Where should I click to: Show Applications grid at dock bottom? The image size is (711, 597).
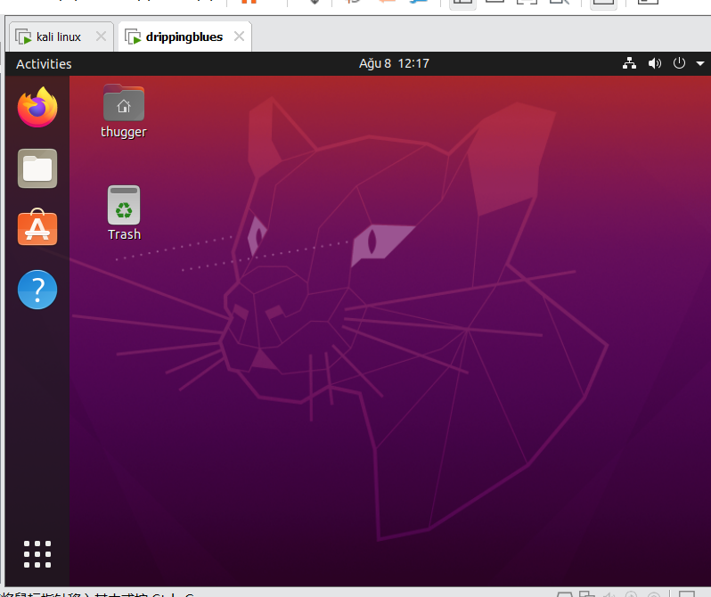point(37,554)
